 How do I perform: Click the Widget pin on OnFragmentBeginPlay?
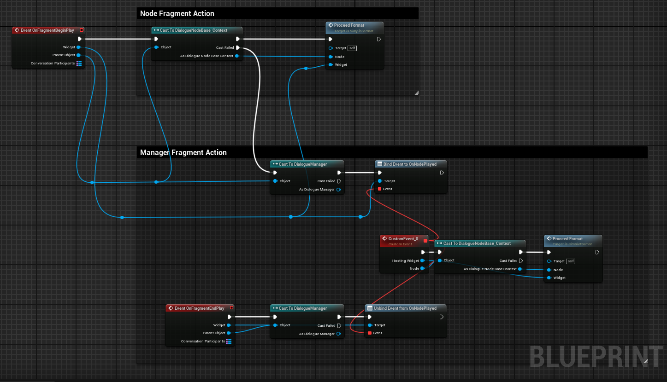(79, 47)
